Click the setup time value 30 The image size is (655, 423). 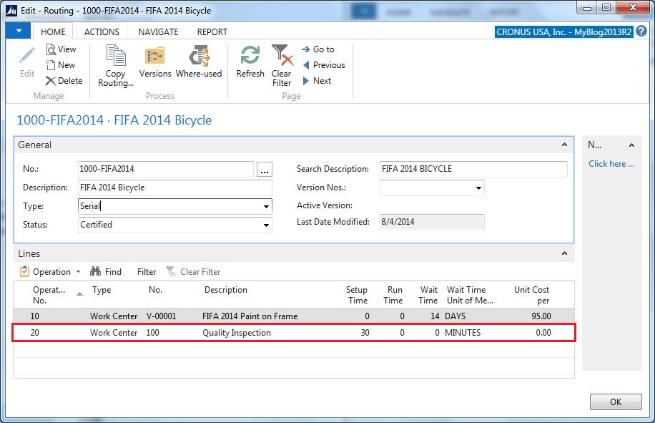coord(365,333)
